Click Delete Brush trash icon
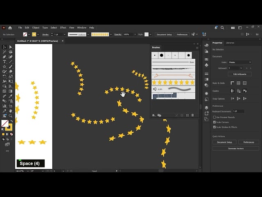The width and height of the screenshot is (262, 197). coord(192,115)
